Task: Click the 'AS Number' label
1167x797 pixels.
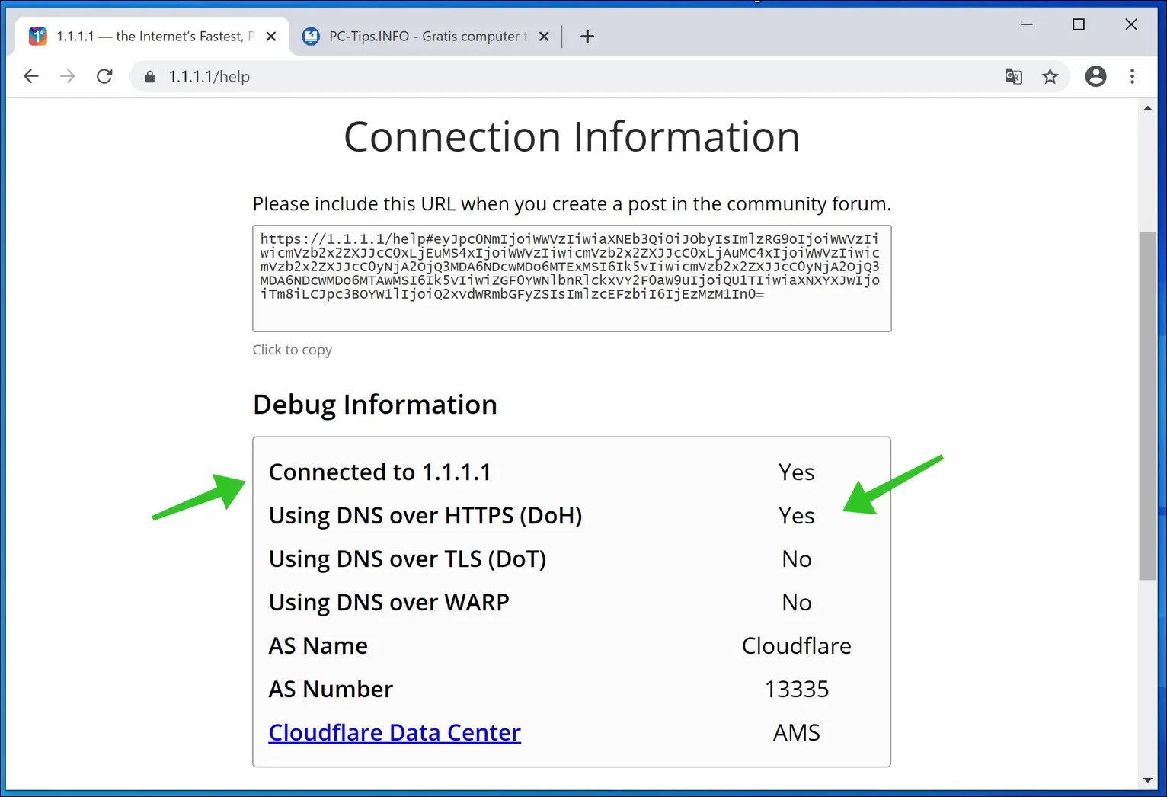Action: pyautogui.click(x=331, y=689)
